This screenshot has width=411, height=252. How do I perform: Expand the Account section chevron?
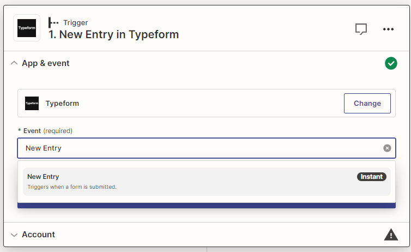pos(14,235)
